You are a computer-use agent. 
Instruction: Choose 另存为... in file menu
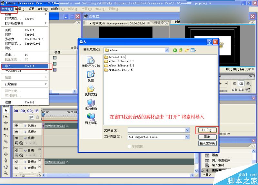25,39
